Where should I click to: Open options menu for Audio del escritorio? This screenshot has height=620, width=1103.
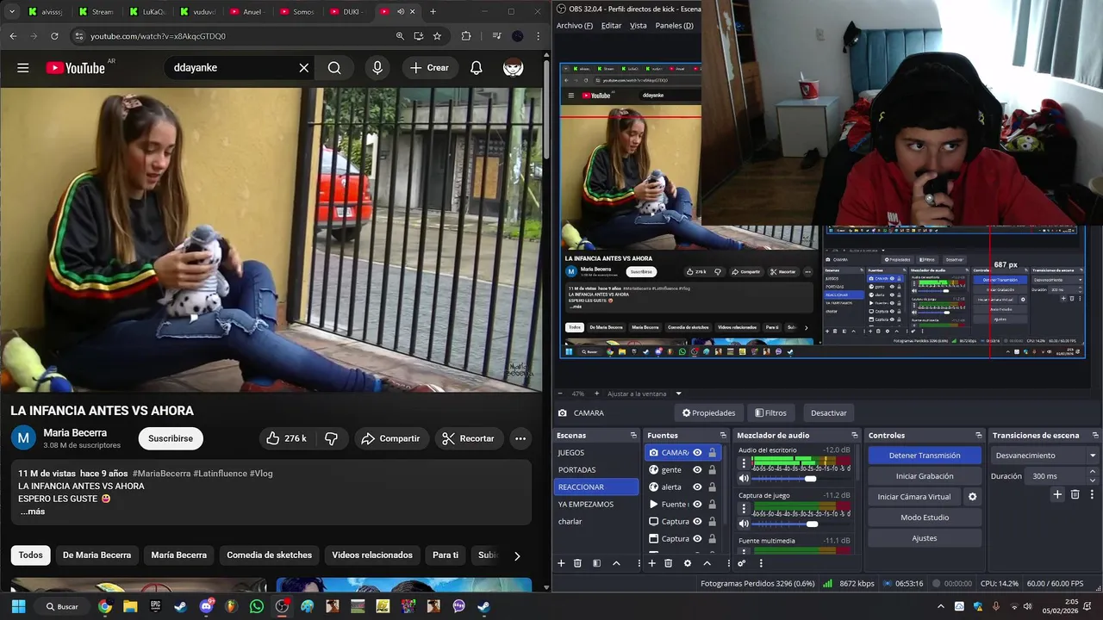[x=744, y=463]
